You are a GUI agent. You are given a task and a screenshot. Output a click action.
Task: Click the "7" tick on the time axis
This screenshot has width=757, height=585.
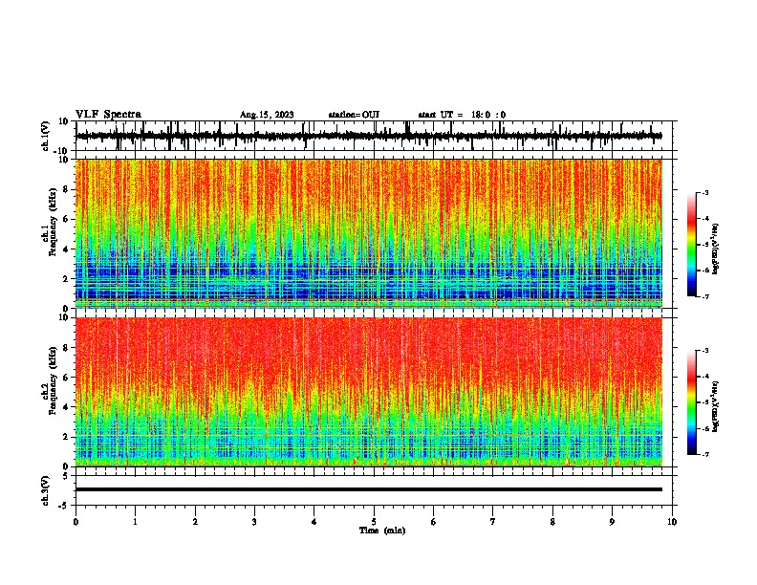[x=493, y=522]
